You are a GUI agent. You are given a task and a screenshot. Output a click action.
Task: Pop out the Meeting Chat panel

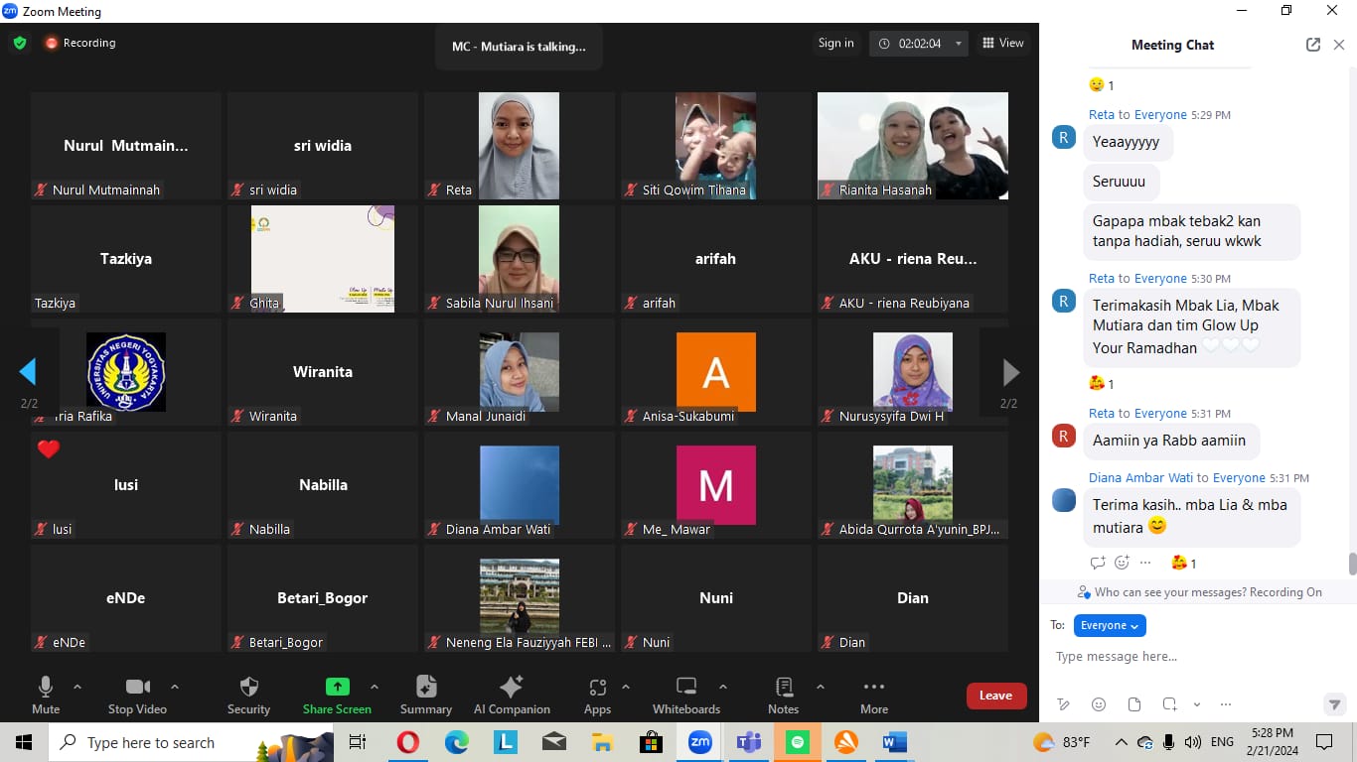[x=1313, y=45]
